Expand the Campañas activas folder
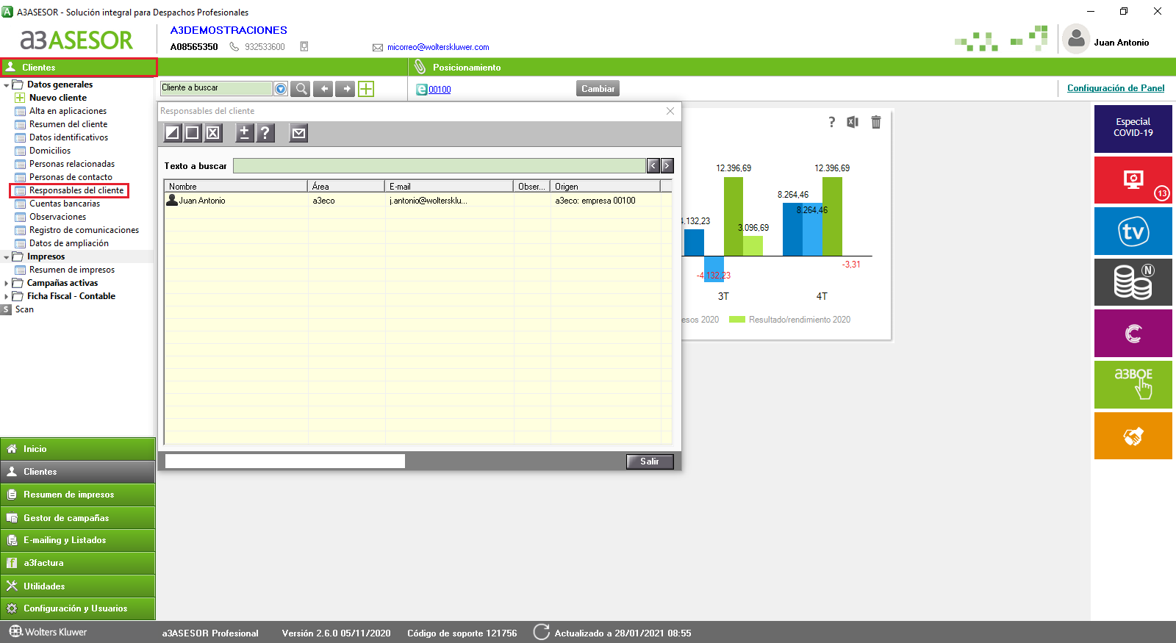The width and height of the screenshot is (1176, 643). click(7, 284)
